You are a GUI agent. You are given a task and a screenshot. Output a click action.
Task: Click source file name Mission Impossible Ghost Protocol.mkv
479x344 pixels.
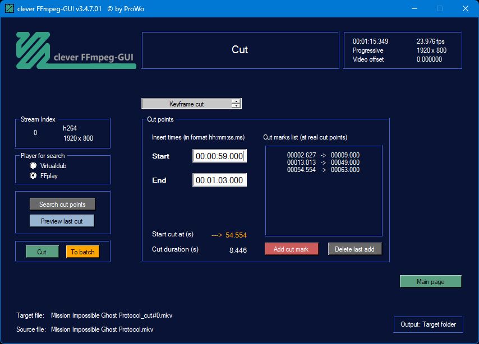102,329
